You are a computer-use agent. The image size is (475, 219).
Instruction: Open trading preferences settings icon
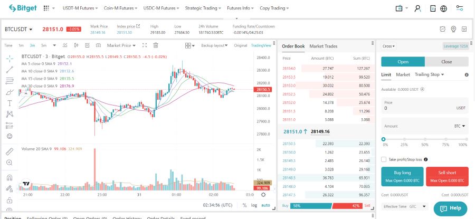[x=460, y=8]
